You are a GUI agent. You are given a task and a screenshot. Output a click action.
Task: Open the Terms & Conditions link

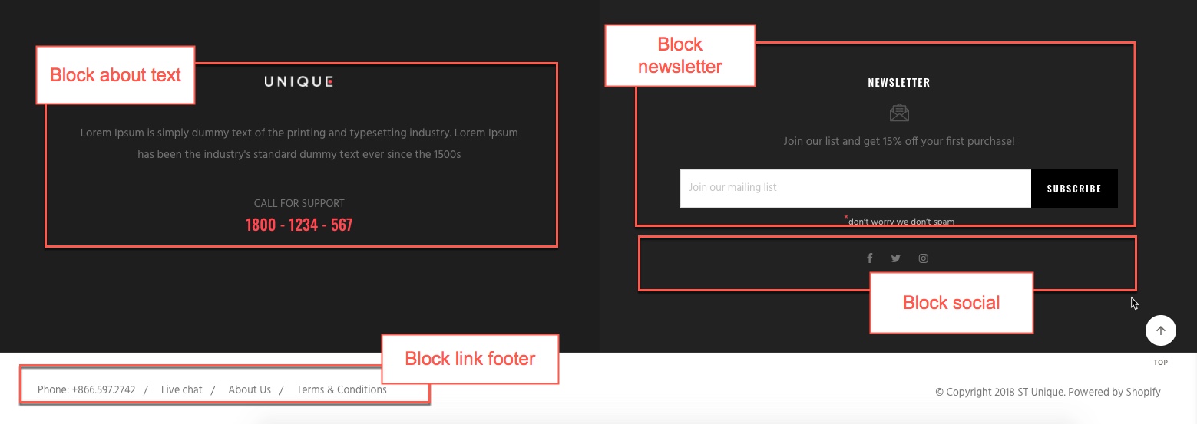pos(342,389)
